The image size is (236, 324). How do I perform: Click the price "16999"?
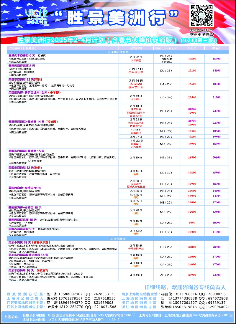(192, 144)
